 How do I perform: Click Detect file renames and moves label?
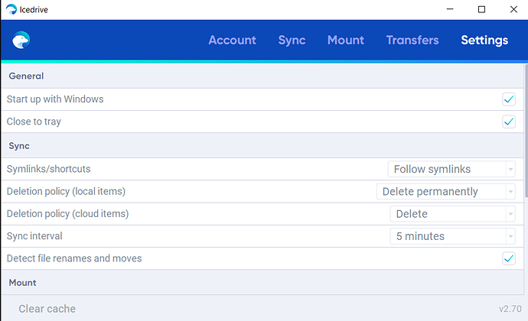pos(74,258)
